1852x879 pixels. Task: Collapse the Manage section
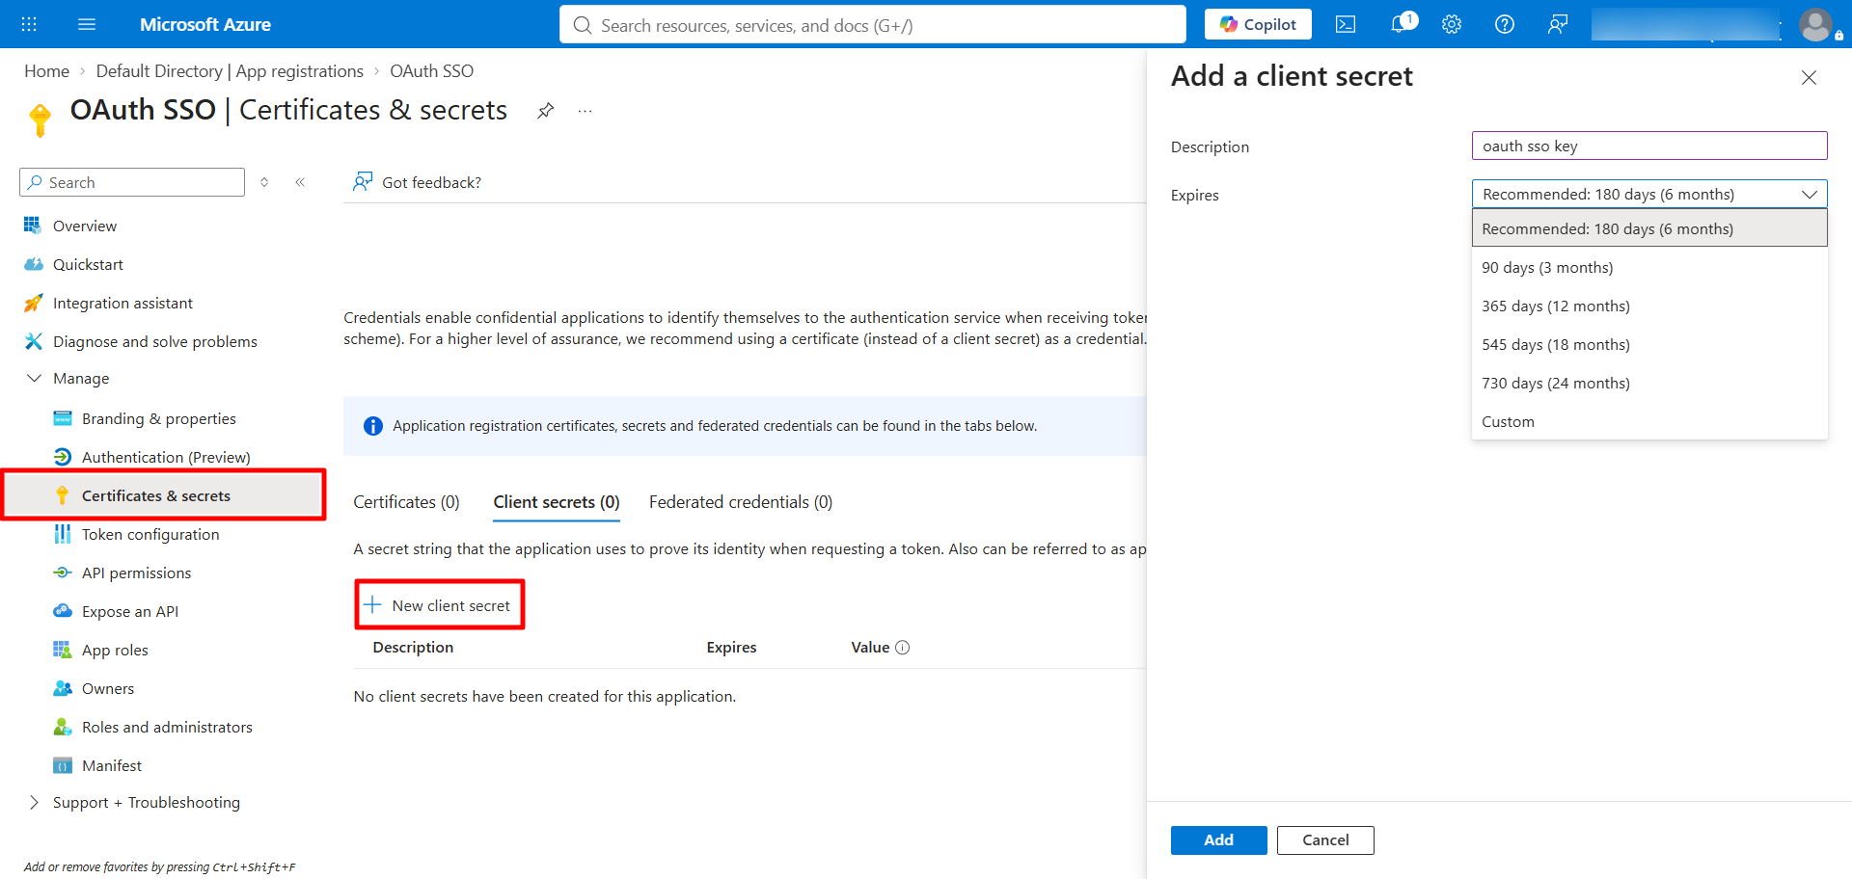tap(35, 378)
